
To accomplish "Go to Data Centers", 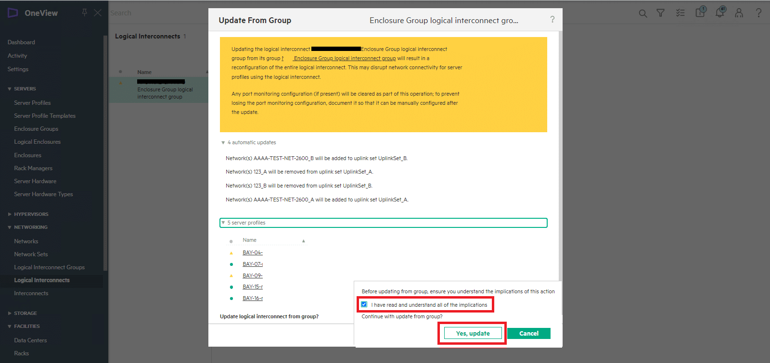I will [x=30, y=340].
